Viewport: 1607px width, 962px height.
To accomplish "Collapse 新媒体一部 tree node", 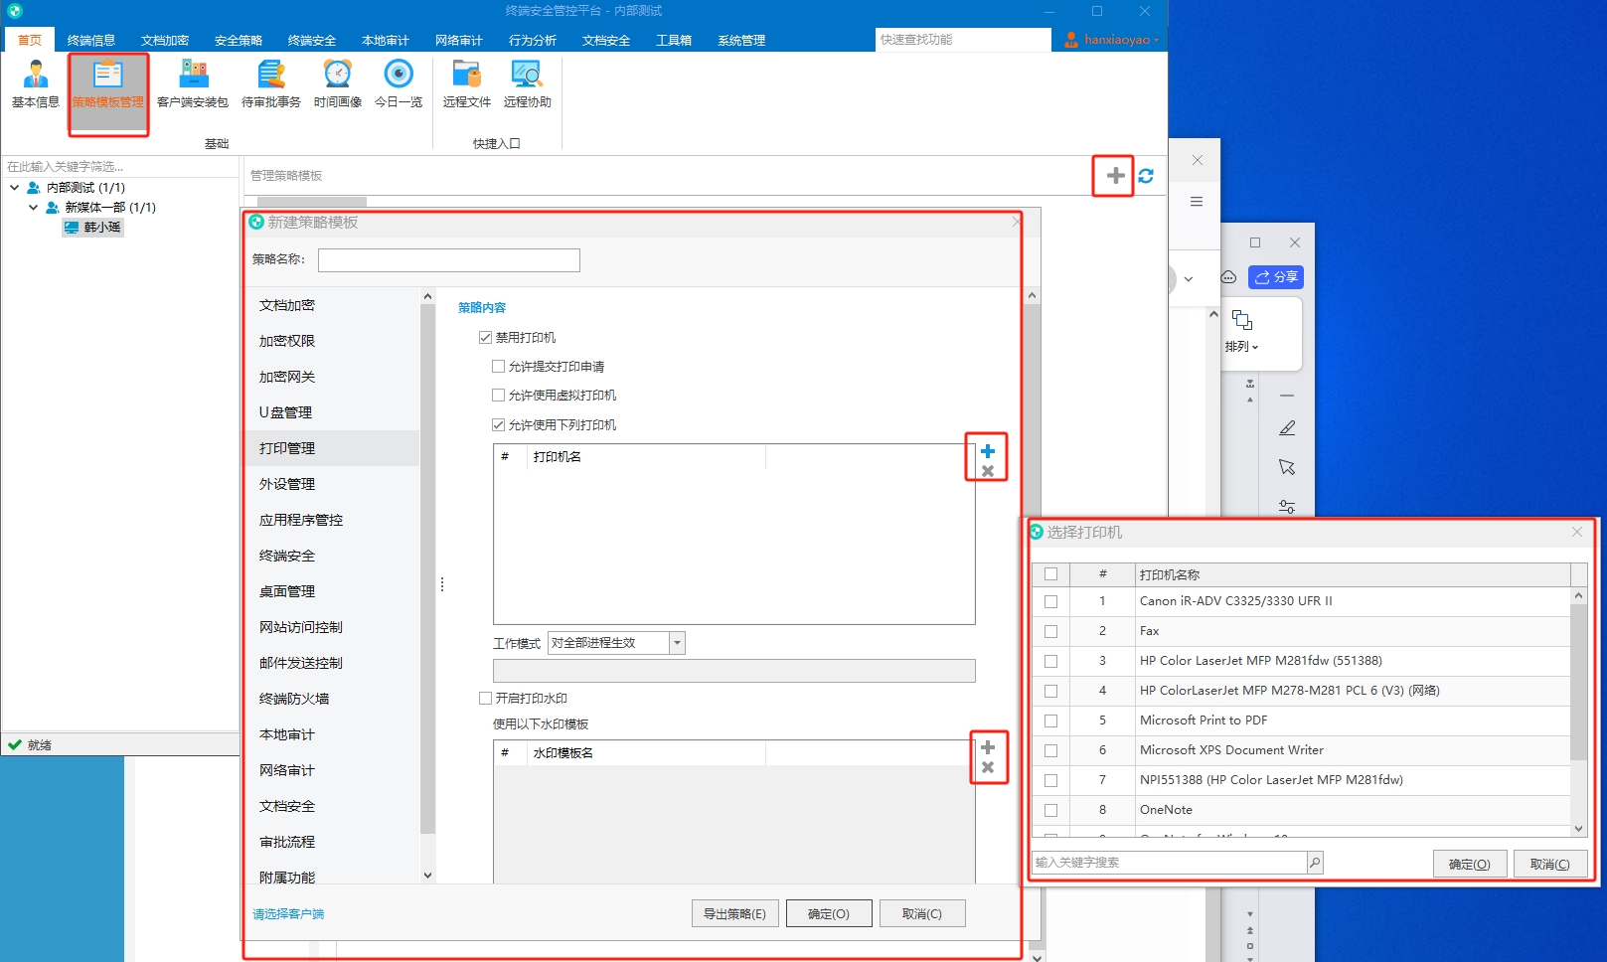I will pos(34,208).
